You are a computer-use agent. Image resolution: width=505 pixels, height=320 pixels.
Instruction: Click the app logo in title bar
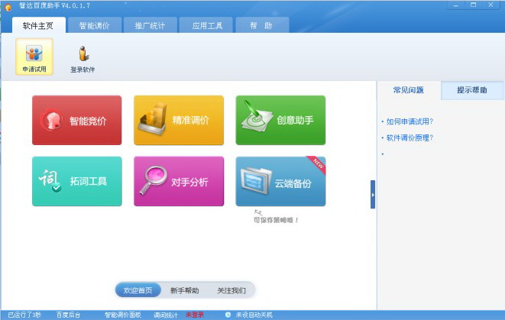8,6
